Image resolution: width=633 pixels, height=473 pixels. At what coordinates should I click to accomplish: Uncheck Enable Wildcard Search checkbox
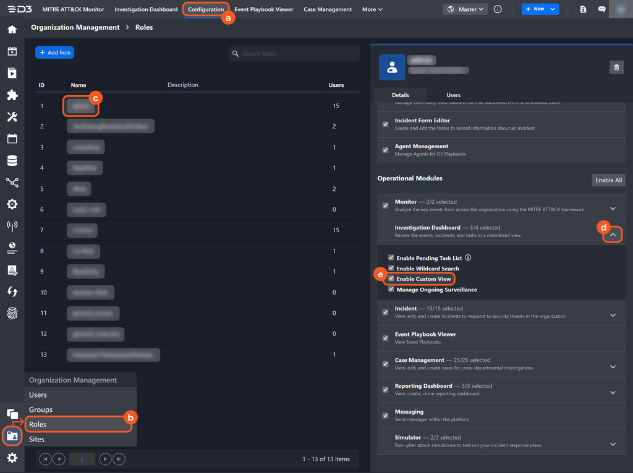coord(391,269)
